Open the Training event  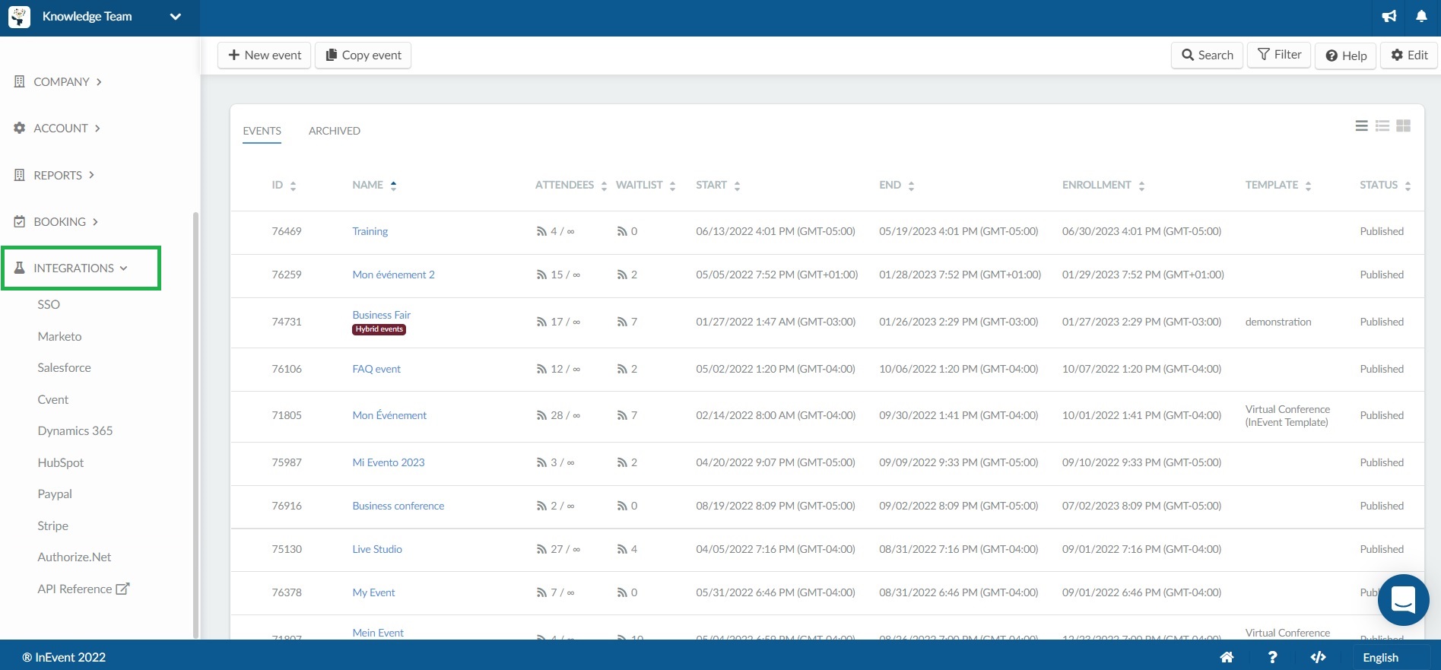pyautogui.click(x=370, y=231)
